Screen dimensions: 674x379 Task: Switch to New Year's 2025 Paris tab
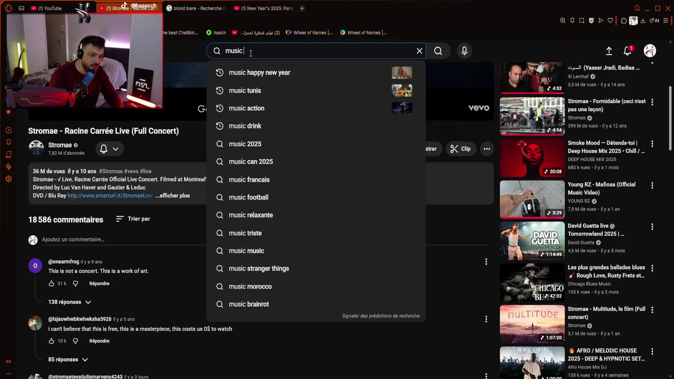click(x=263, y=8)
